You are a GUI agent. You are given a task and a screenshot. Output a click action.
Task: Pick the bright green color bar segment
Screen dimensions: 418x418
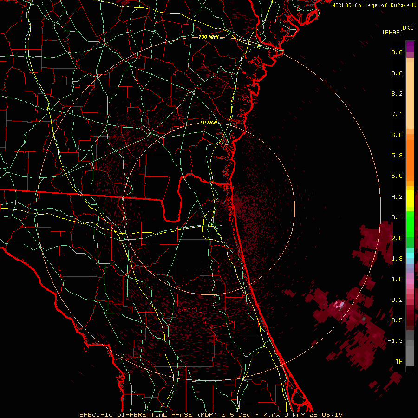point(410,224)
